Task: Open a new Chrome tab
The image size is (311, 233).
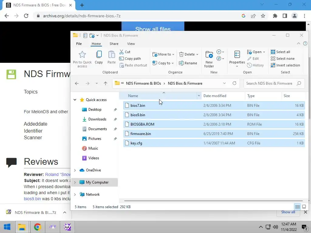Action: [82, 5]
